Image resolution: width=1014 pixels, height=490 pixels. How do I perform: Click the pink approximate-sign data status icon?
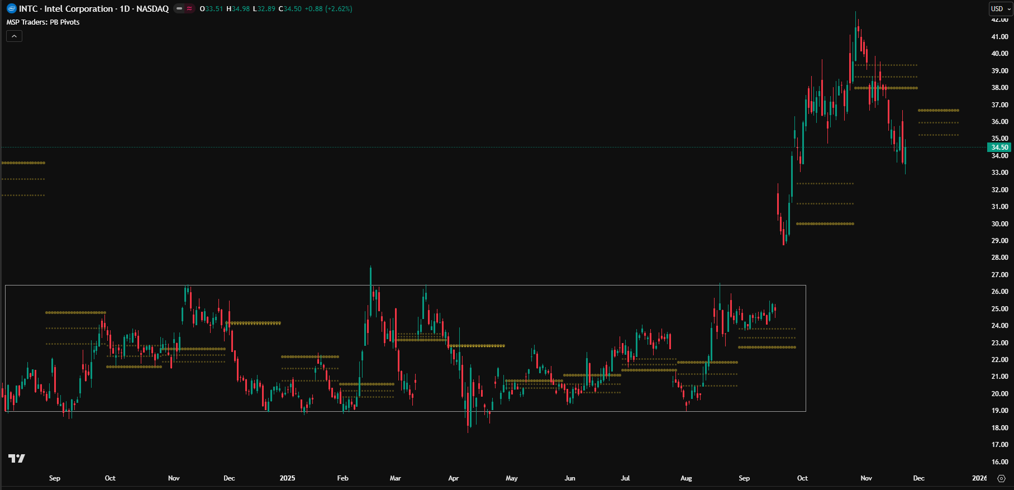pos(189,8)
